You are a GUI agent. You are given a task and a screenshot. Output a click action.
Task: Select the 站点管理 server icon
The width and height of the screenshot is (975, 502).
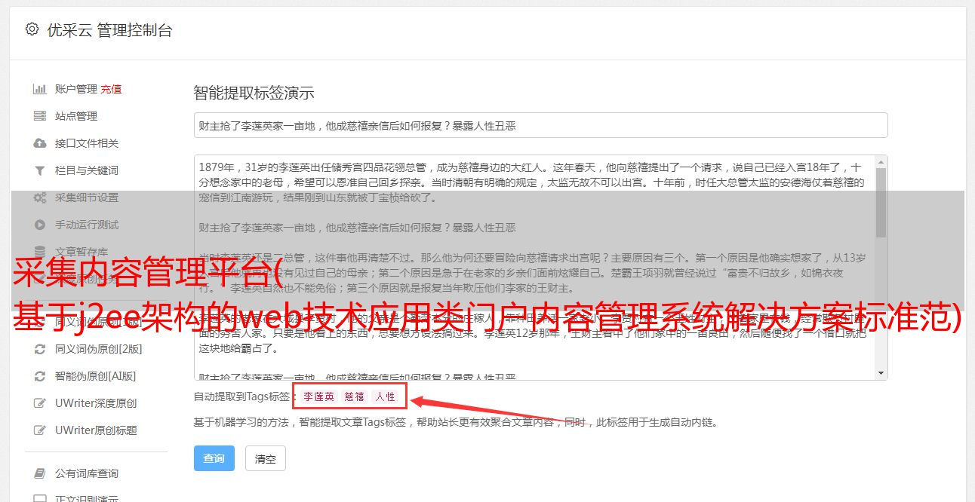coord(40,116)
